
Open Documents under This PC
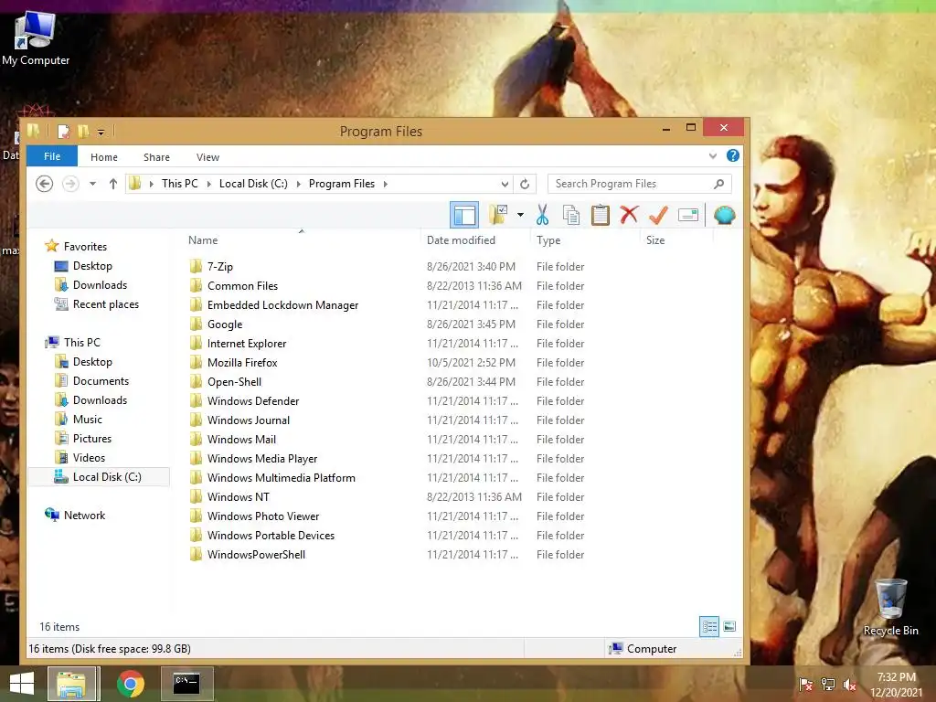click(x=101, y=381)
